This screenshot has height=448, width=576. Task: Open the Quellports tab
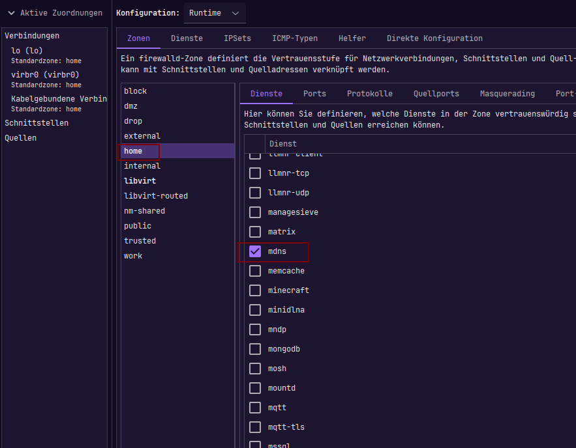pos(436,94)
